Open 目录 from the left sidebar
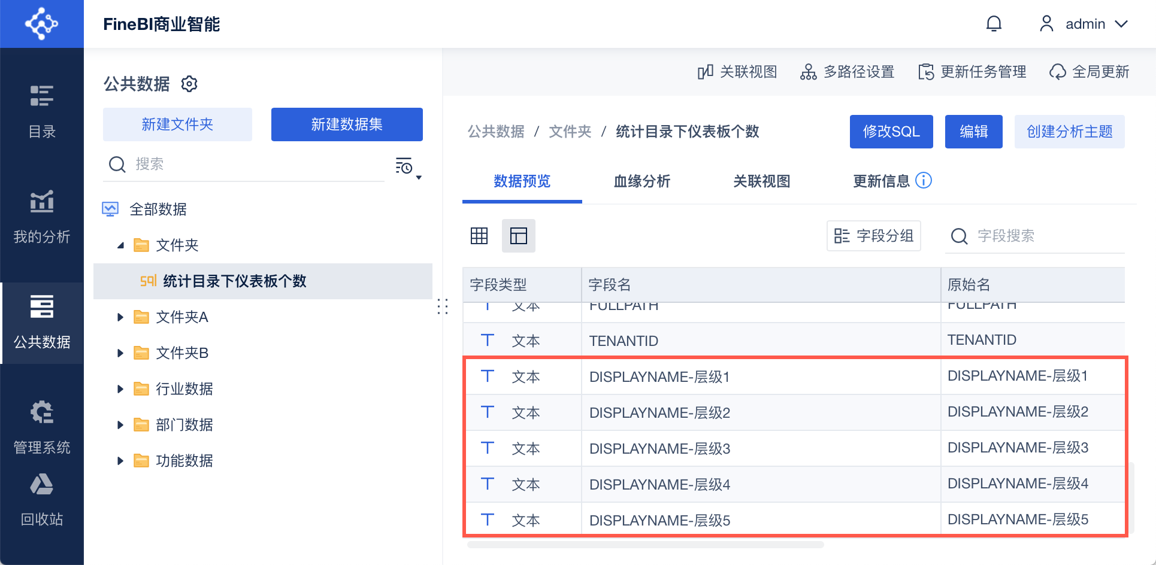1156x565 pixels. point(42,111)
